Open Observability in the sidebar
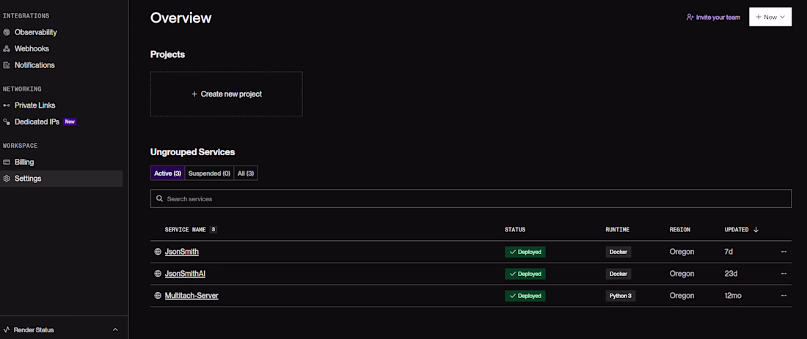The image size is (807, 339). coord(30,31)
